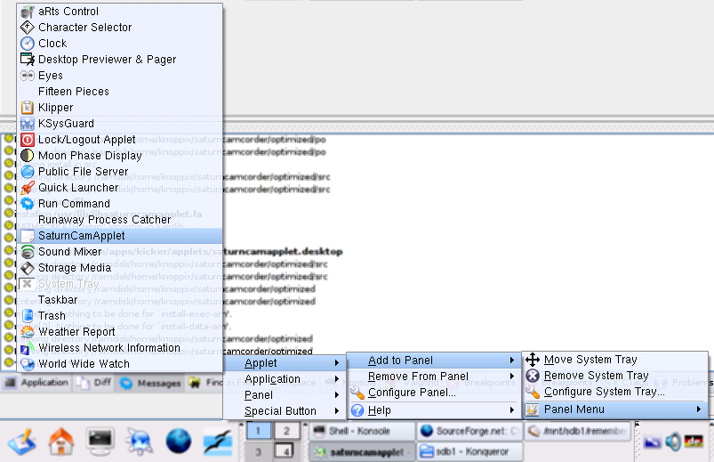This screenshot has width=714, height=462.
Task: Switch to virtual desktop 2 in pager
Action: pyautogui.click(x=285, y=431)
